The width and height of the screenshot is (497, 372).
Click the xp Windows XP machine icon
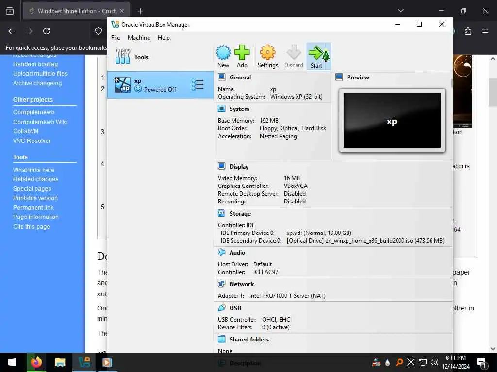click(x=122, y=84)
